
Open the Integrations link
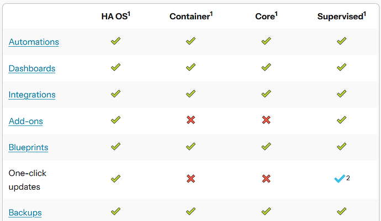click(x=32, y=95)
